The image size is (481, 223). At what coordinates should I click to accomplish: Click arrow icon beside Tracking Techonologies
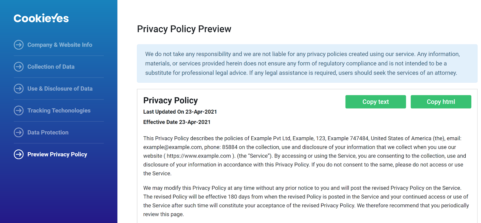[19, 111]
